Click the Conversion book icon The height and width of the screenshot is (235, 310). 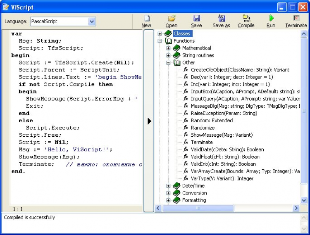point(176,193)
